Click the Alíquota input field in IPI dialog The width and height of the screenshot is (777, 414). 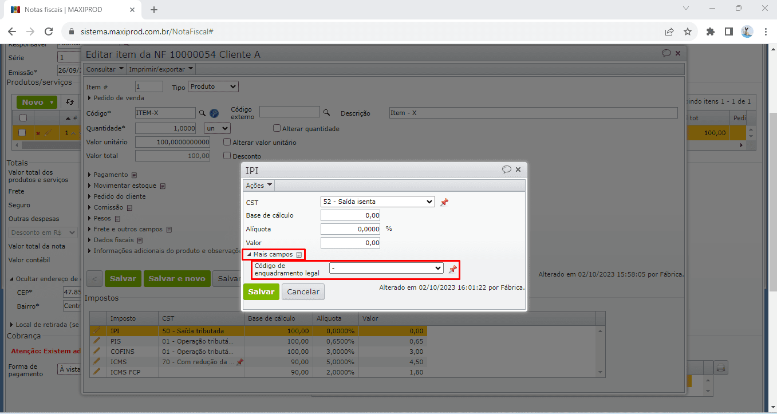pos(351,229)
